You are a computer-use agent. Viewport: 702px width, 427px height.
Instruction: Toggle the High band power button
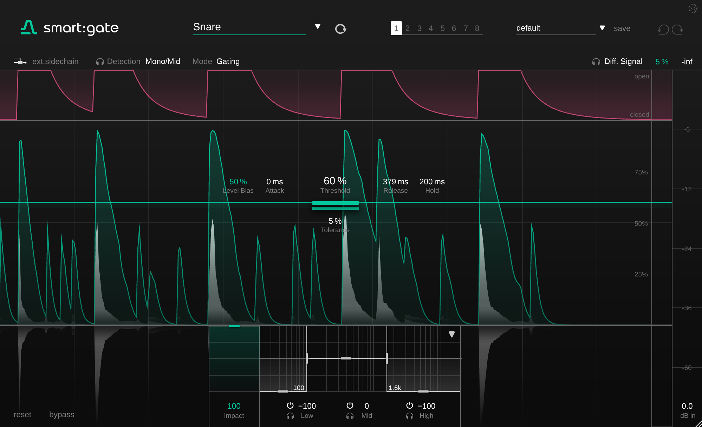click(409, 406)
